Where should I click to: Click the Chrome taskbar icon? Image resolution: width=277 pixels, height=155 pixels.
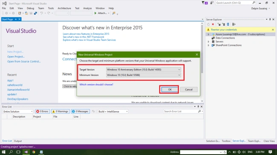click(34, 152)
